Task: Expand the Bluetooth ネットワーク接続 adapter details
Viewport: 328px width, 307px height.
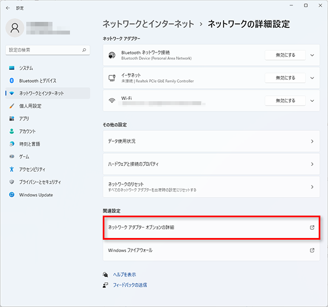Action: click(312, 55)
